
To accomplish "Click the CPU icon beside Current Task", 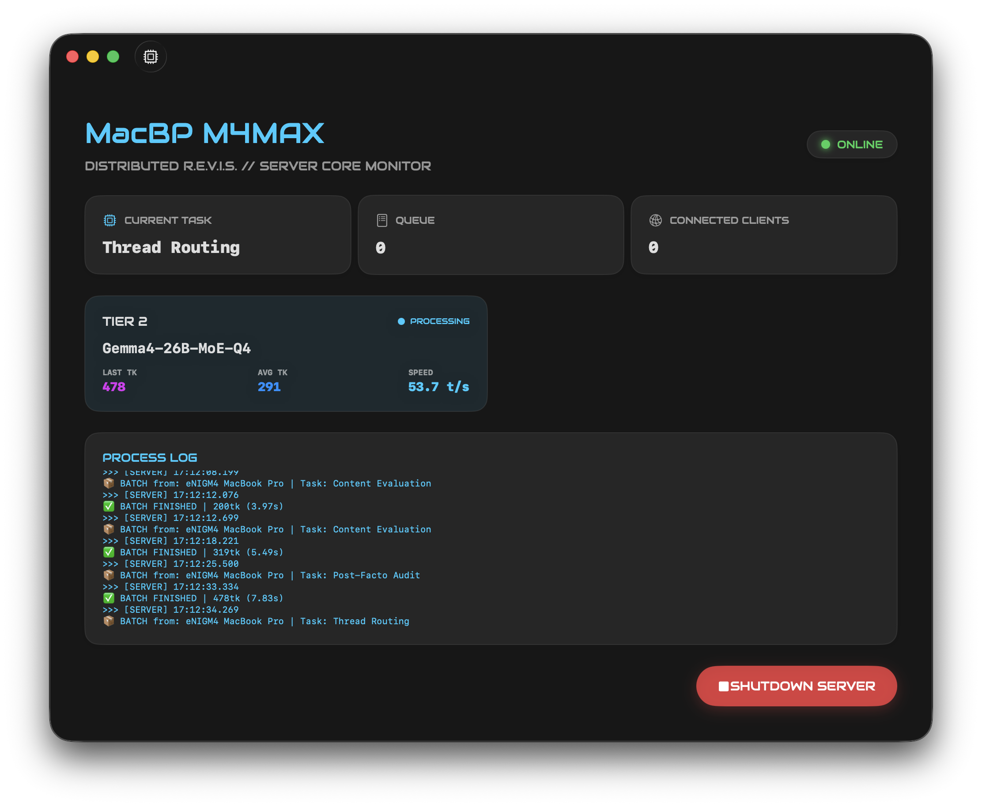I will click(x=110, y=220).
